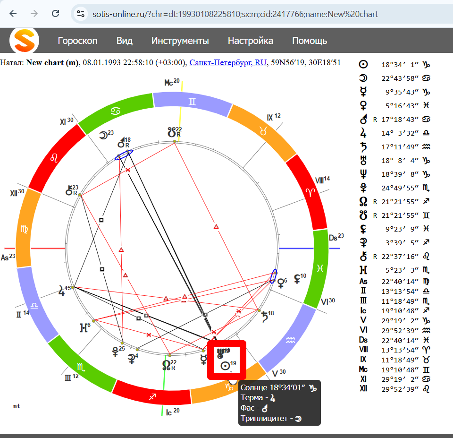Click the North Node glyph in the chart
Viewport: 453px width, 438px height.
pos(166,365)
